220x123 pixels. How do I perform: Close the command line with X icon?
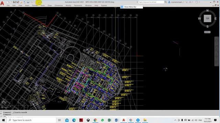click(x=1, y=113)
